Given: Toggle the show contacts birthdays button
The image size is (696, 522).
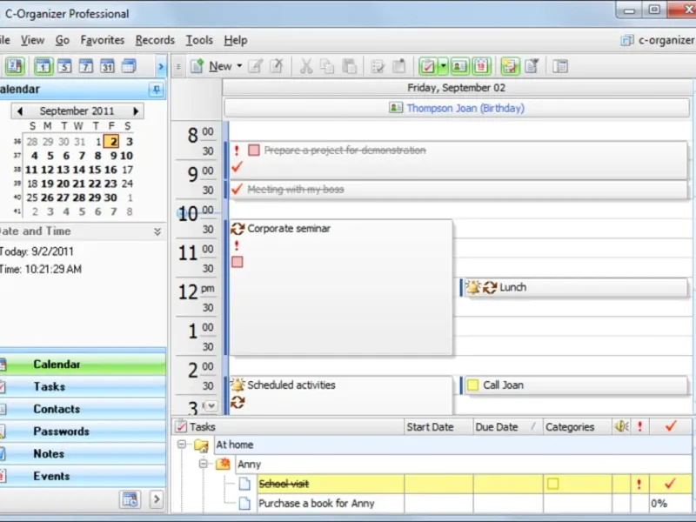Looking at the screenshot, I should [459, 66].
